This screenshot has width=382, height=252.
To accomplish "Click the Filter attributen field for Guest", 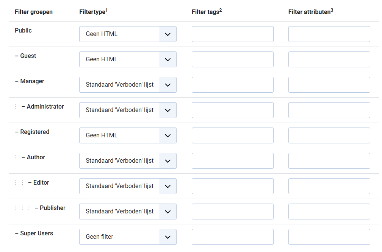I will [x=329, y=59].
